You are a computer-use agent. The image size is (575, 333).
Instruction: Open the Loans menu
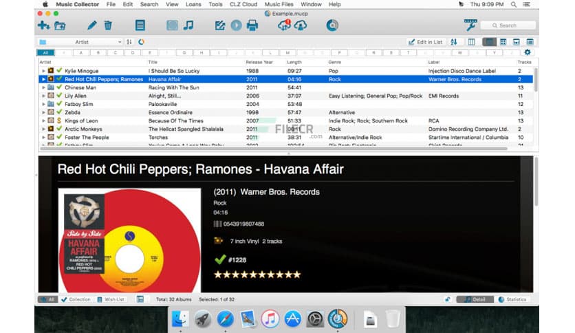(193, 4)
